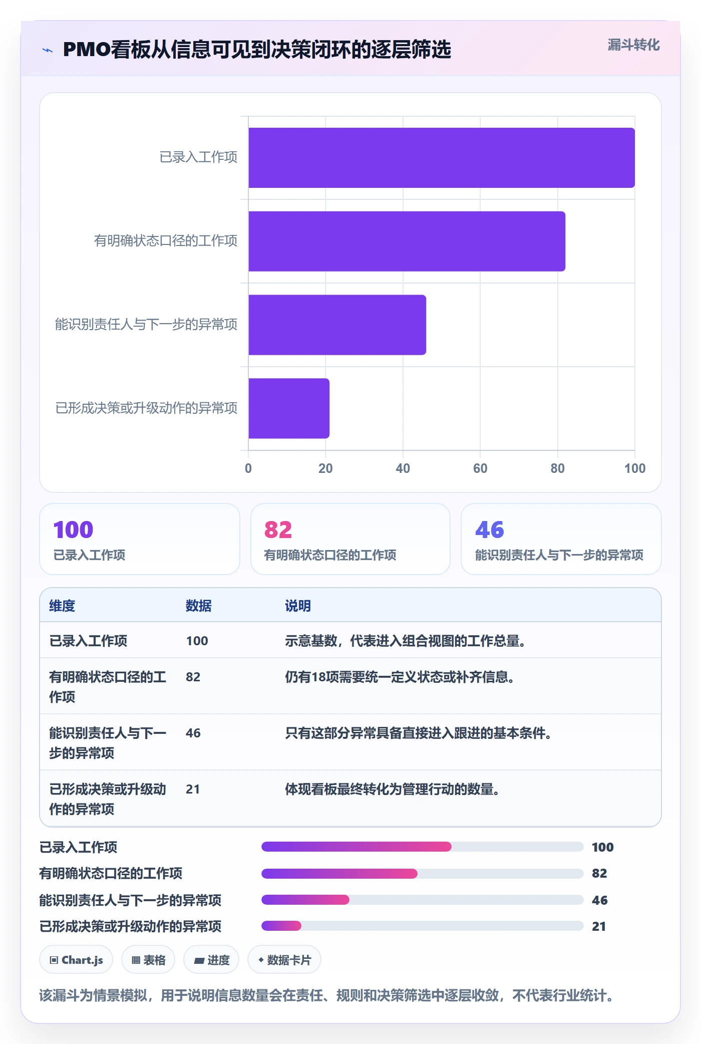Viewport: 701px width, 1044px height.
Task: Click the 已录入工作项 progress bar
Action: [423, 847]
